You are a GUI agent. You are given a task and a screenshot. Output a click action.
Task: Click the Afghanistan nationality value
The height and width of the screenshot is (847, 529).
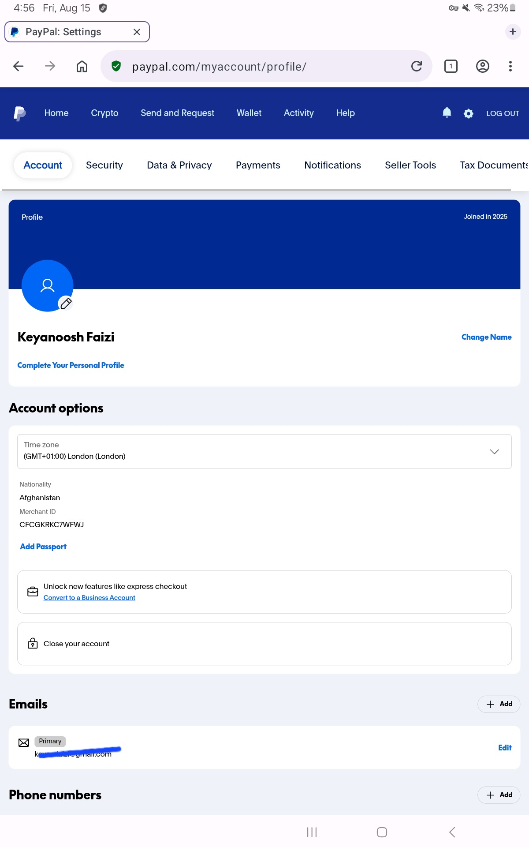(x=40, y=498)
